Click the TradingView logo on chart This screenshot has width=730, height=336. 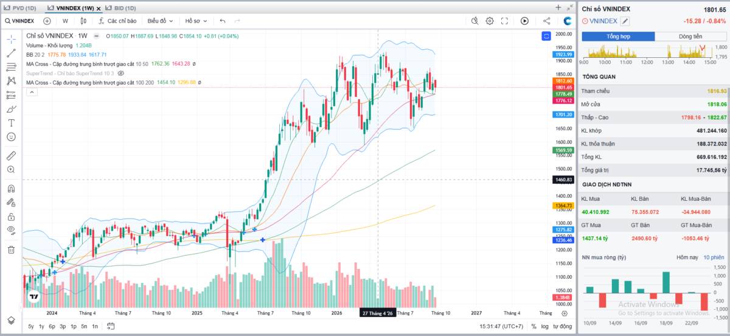(x=33, y=297)
